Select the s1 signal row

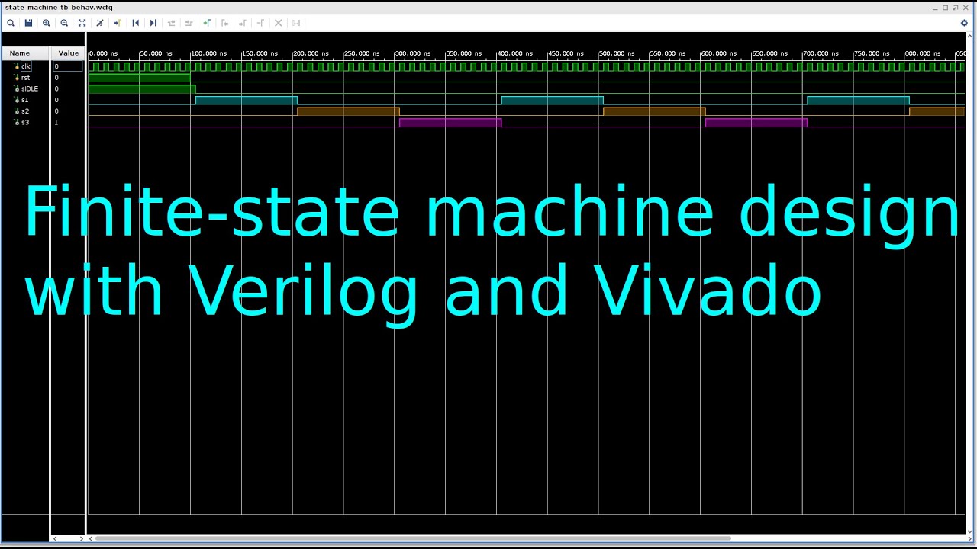[26, 100]
